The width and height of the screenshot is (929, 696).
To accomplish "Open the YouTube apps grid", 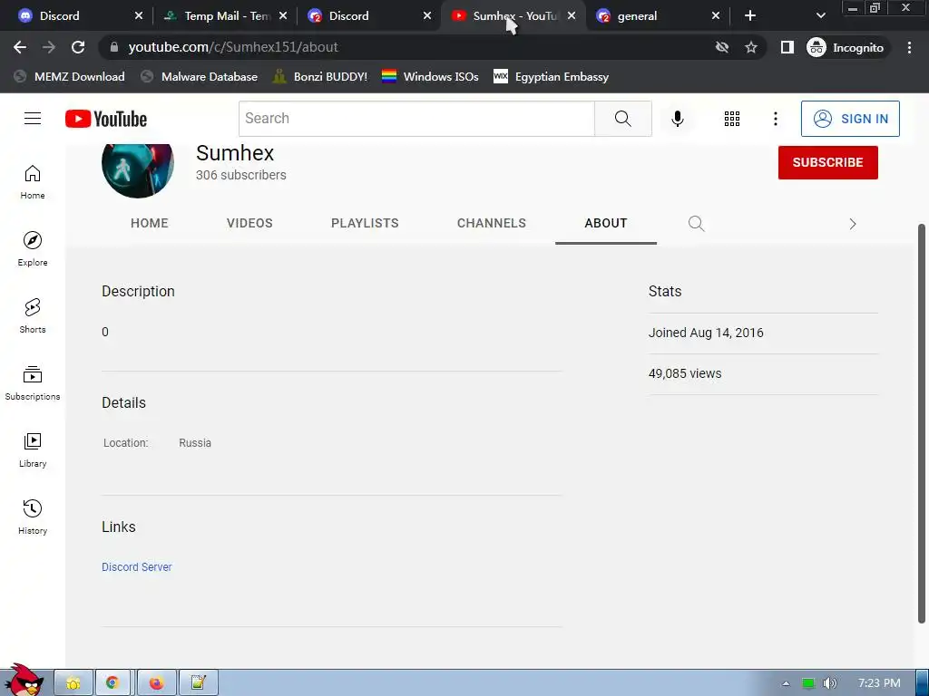I will point(732,119).
